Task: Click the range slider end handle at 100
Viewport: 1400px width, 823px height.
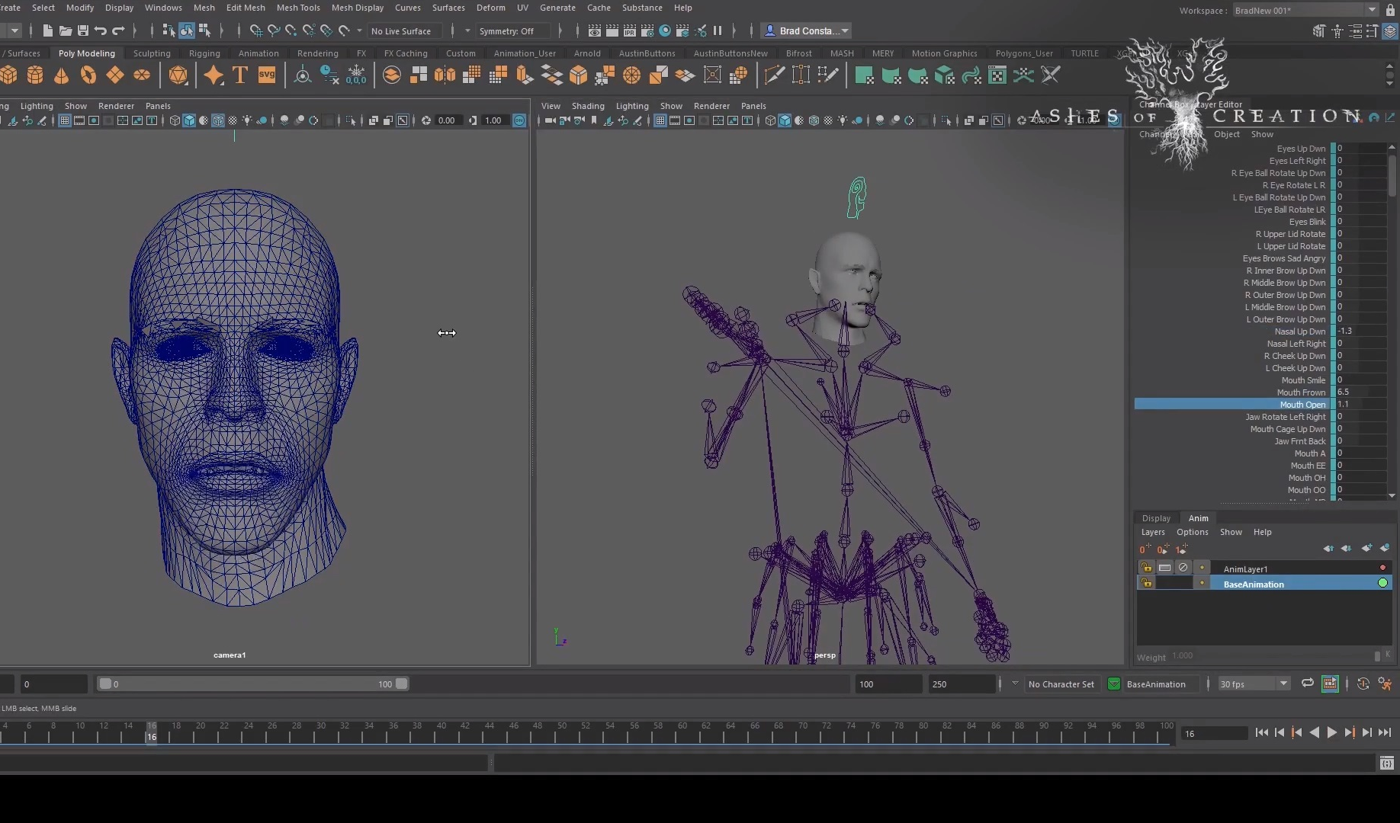Action: (402, 684)
